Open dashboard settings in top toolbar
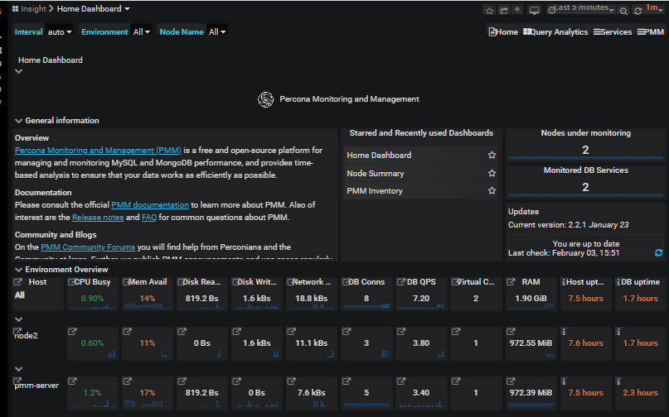Screen dimensions: 669x417 (x=517, y=9)
